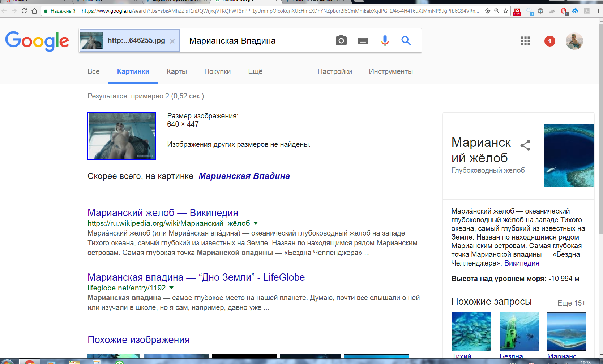Open search by image camera icon

click(x=341, y=40)
